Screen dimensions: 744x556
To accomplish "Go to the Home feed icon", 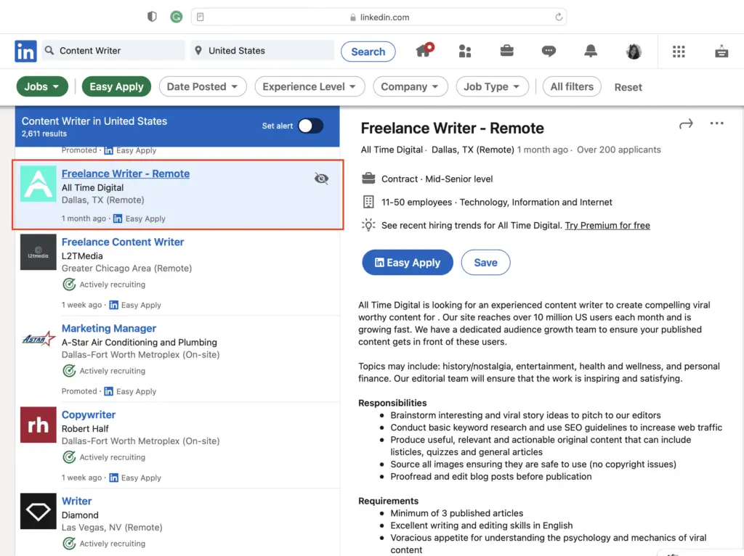I will [424, 51].
